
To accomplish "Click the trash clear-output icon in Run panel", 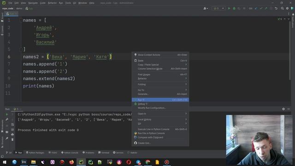I will pos(12,139).
